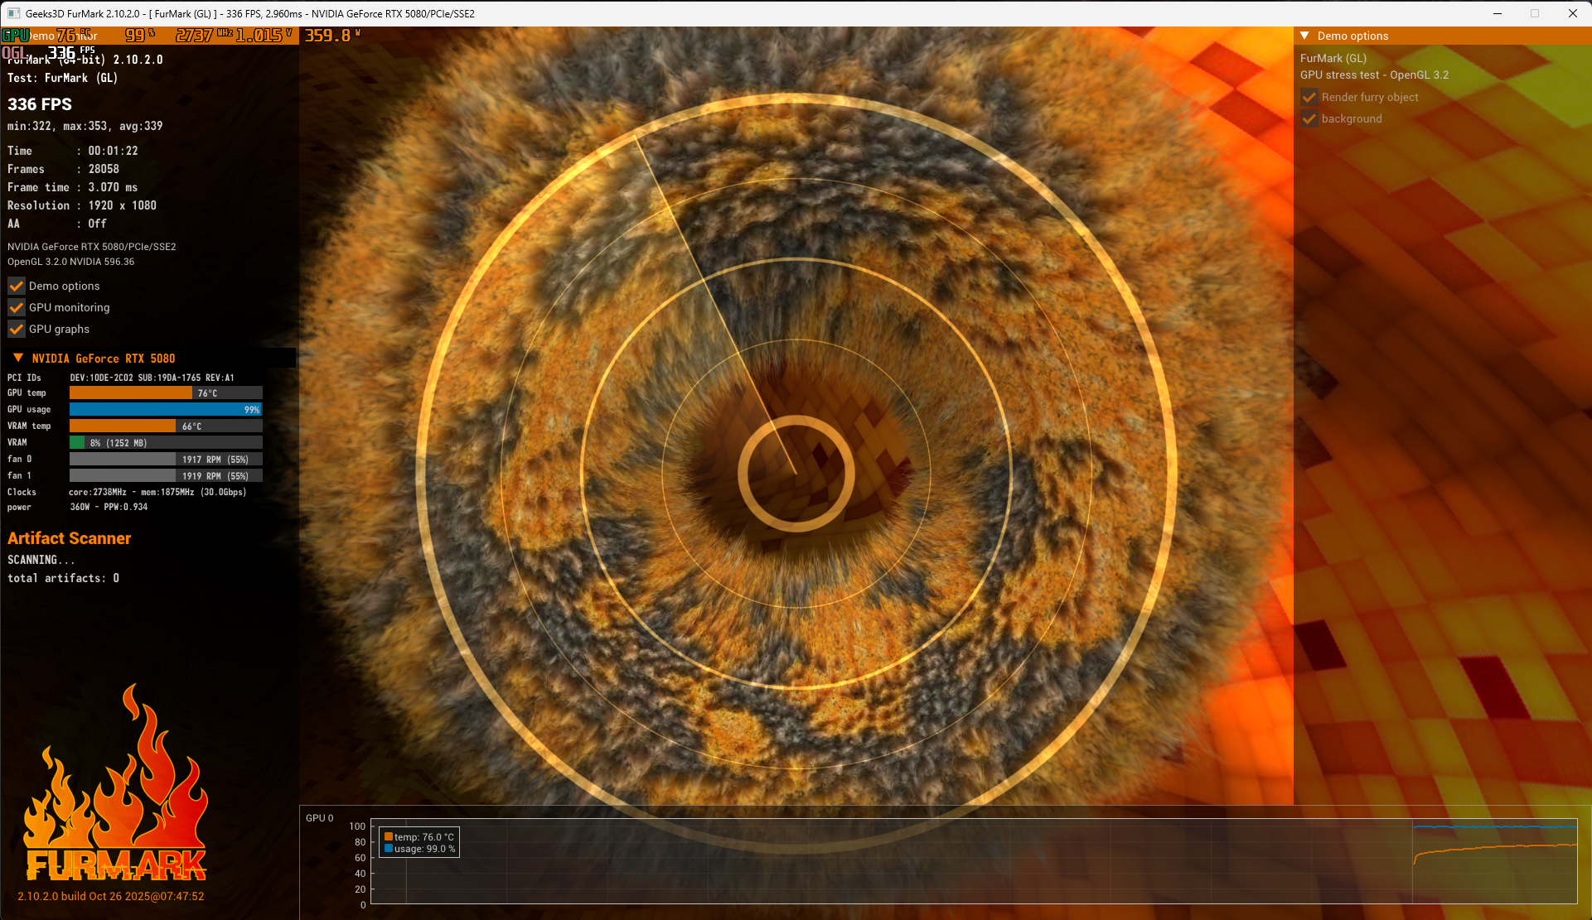Click the VRAM temp bar showing 66°C

tap(166, 426)
